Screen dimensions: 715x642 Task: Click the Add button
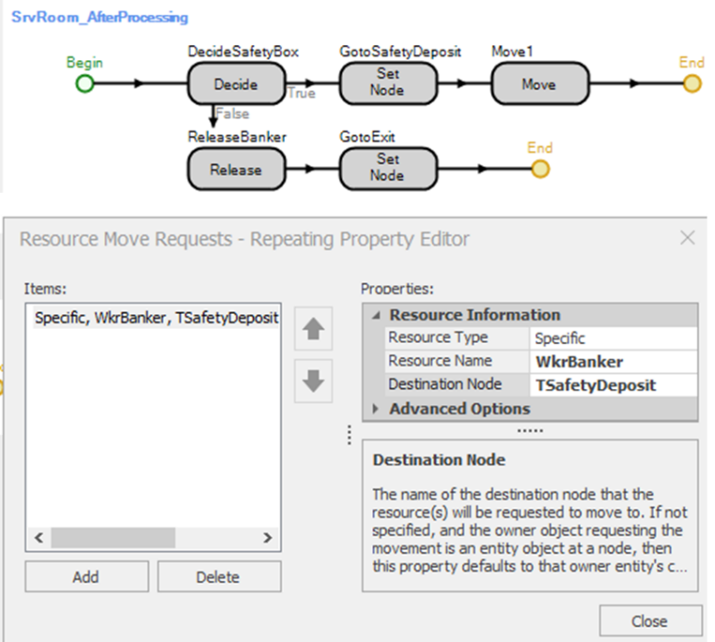point(86,577)
